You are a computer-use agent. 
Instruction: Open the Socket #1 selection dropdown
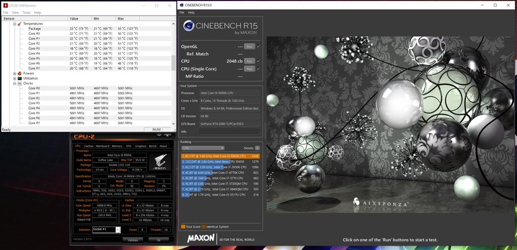pos(118,229)
